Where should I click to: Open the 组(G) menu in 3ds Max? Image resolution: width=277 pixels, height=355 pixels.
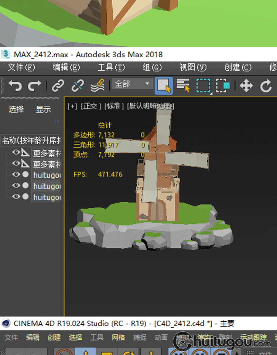(x=152, y=67)
